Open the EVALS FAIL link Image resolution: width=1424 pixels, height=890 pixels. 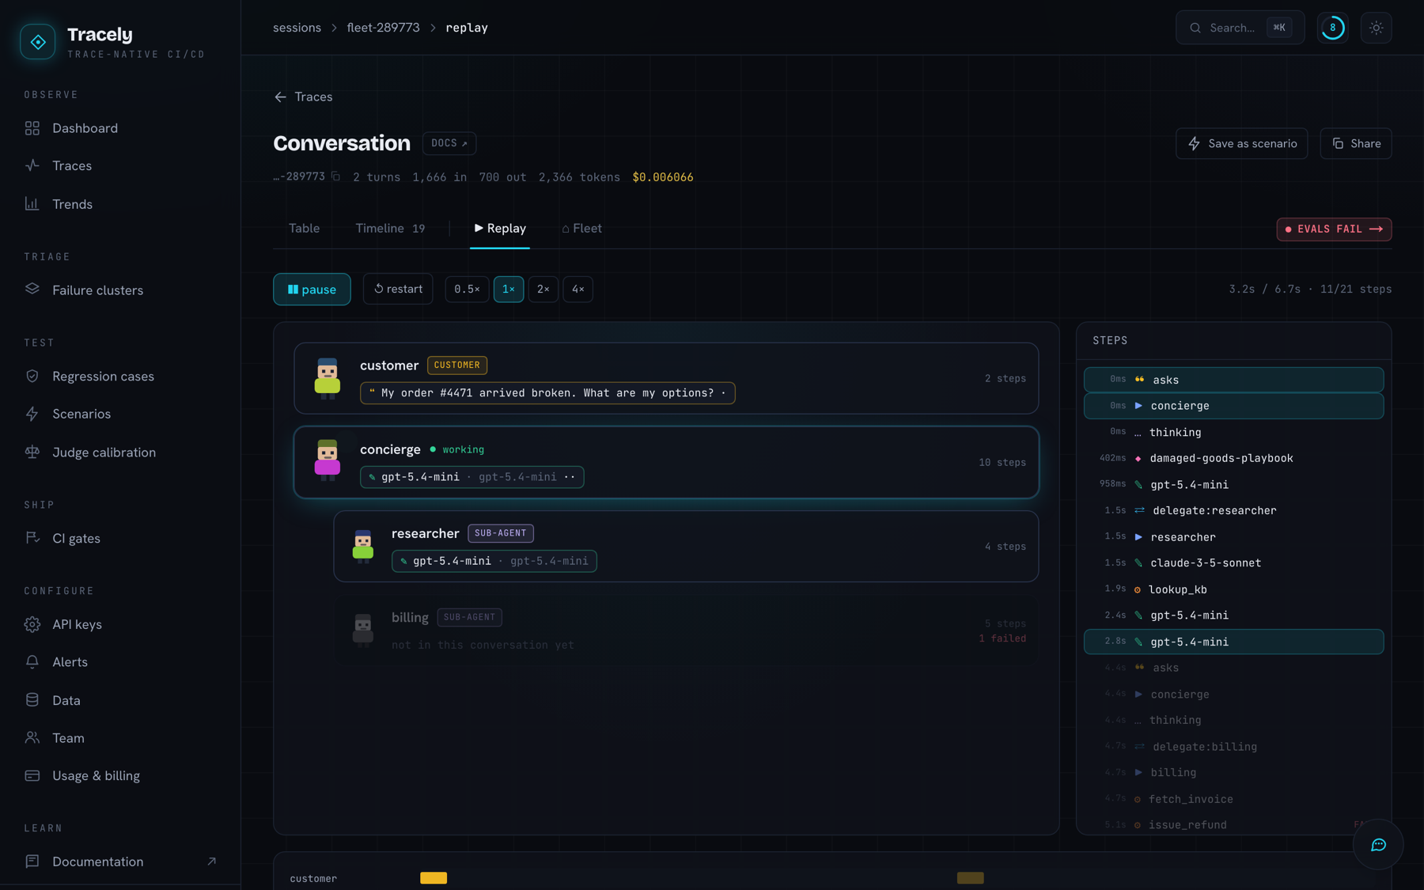click(x=1335, y=229)
